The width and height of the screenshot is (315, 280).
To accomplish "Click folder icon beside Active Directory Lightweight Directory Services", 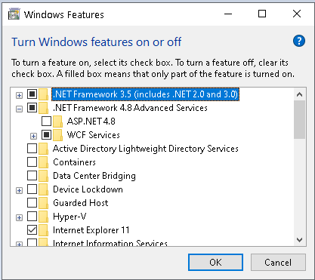I will pyautogui.click(x=44, y=149).
